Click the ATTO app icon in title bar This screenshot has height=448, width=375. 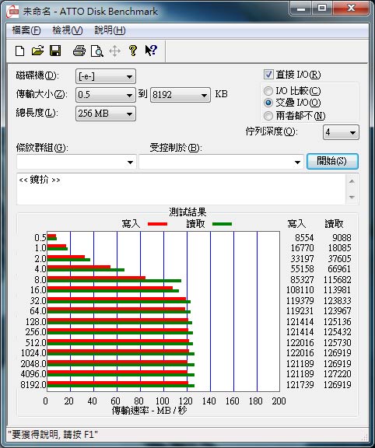[x=12, y=12]
